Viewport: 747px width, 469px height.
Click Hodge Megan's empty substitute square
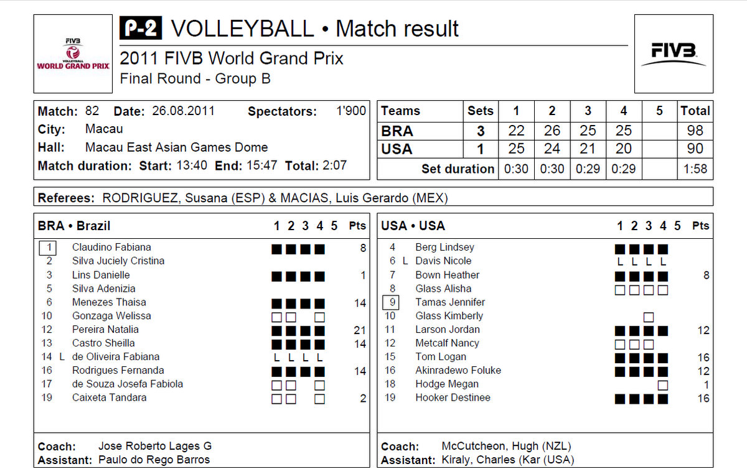tap(663, 385)
